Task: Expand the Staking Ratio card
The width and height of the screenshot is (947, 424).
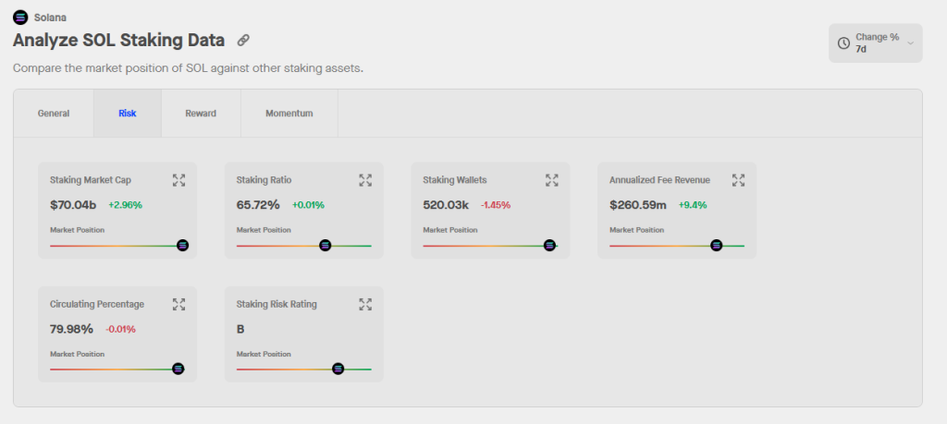Action: point(365,180)
